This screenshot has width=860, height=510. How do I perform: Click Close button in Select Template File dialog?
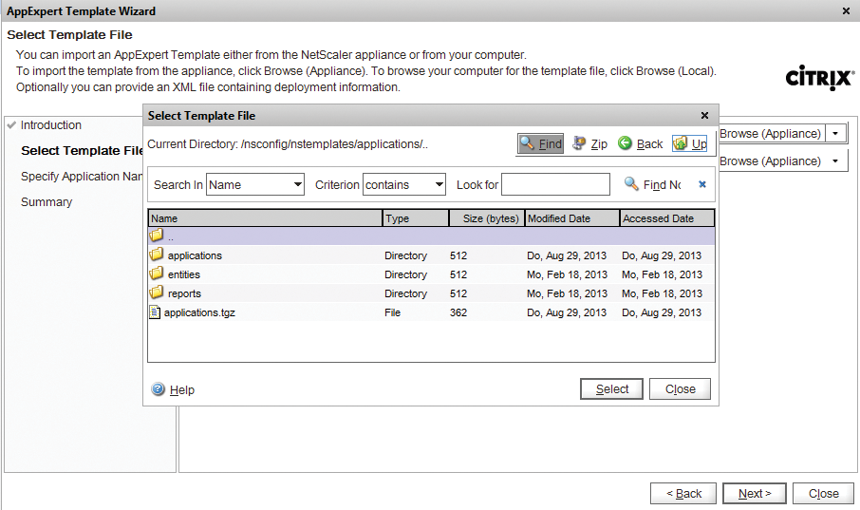(x=680, y=389)
